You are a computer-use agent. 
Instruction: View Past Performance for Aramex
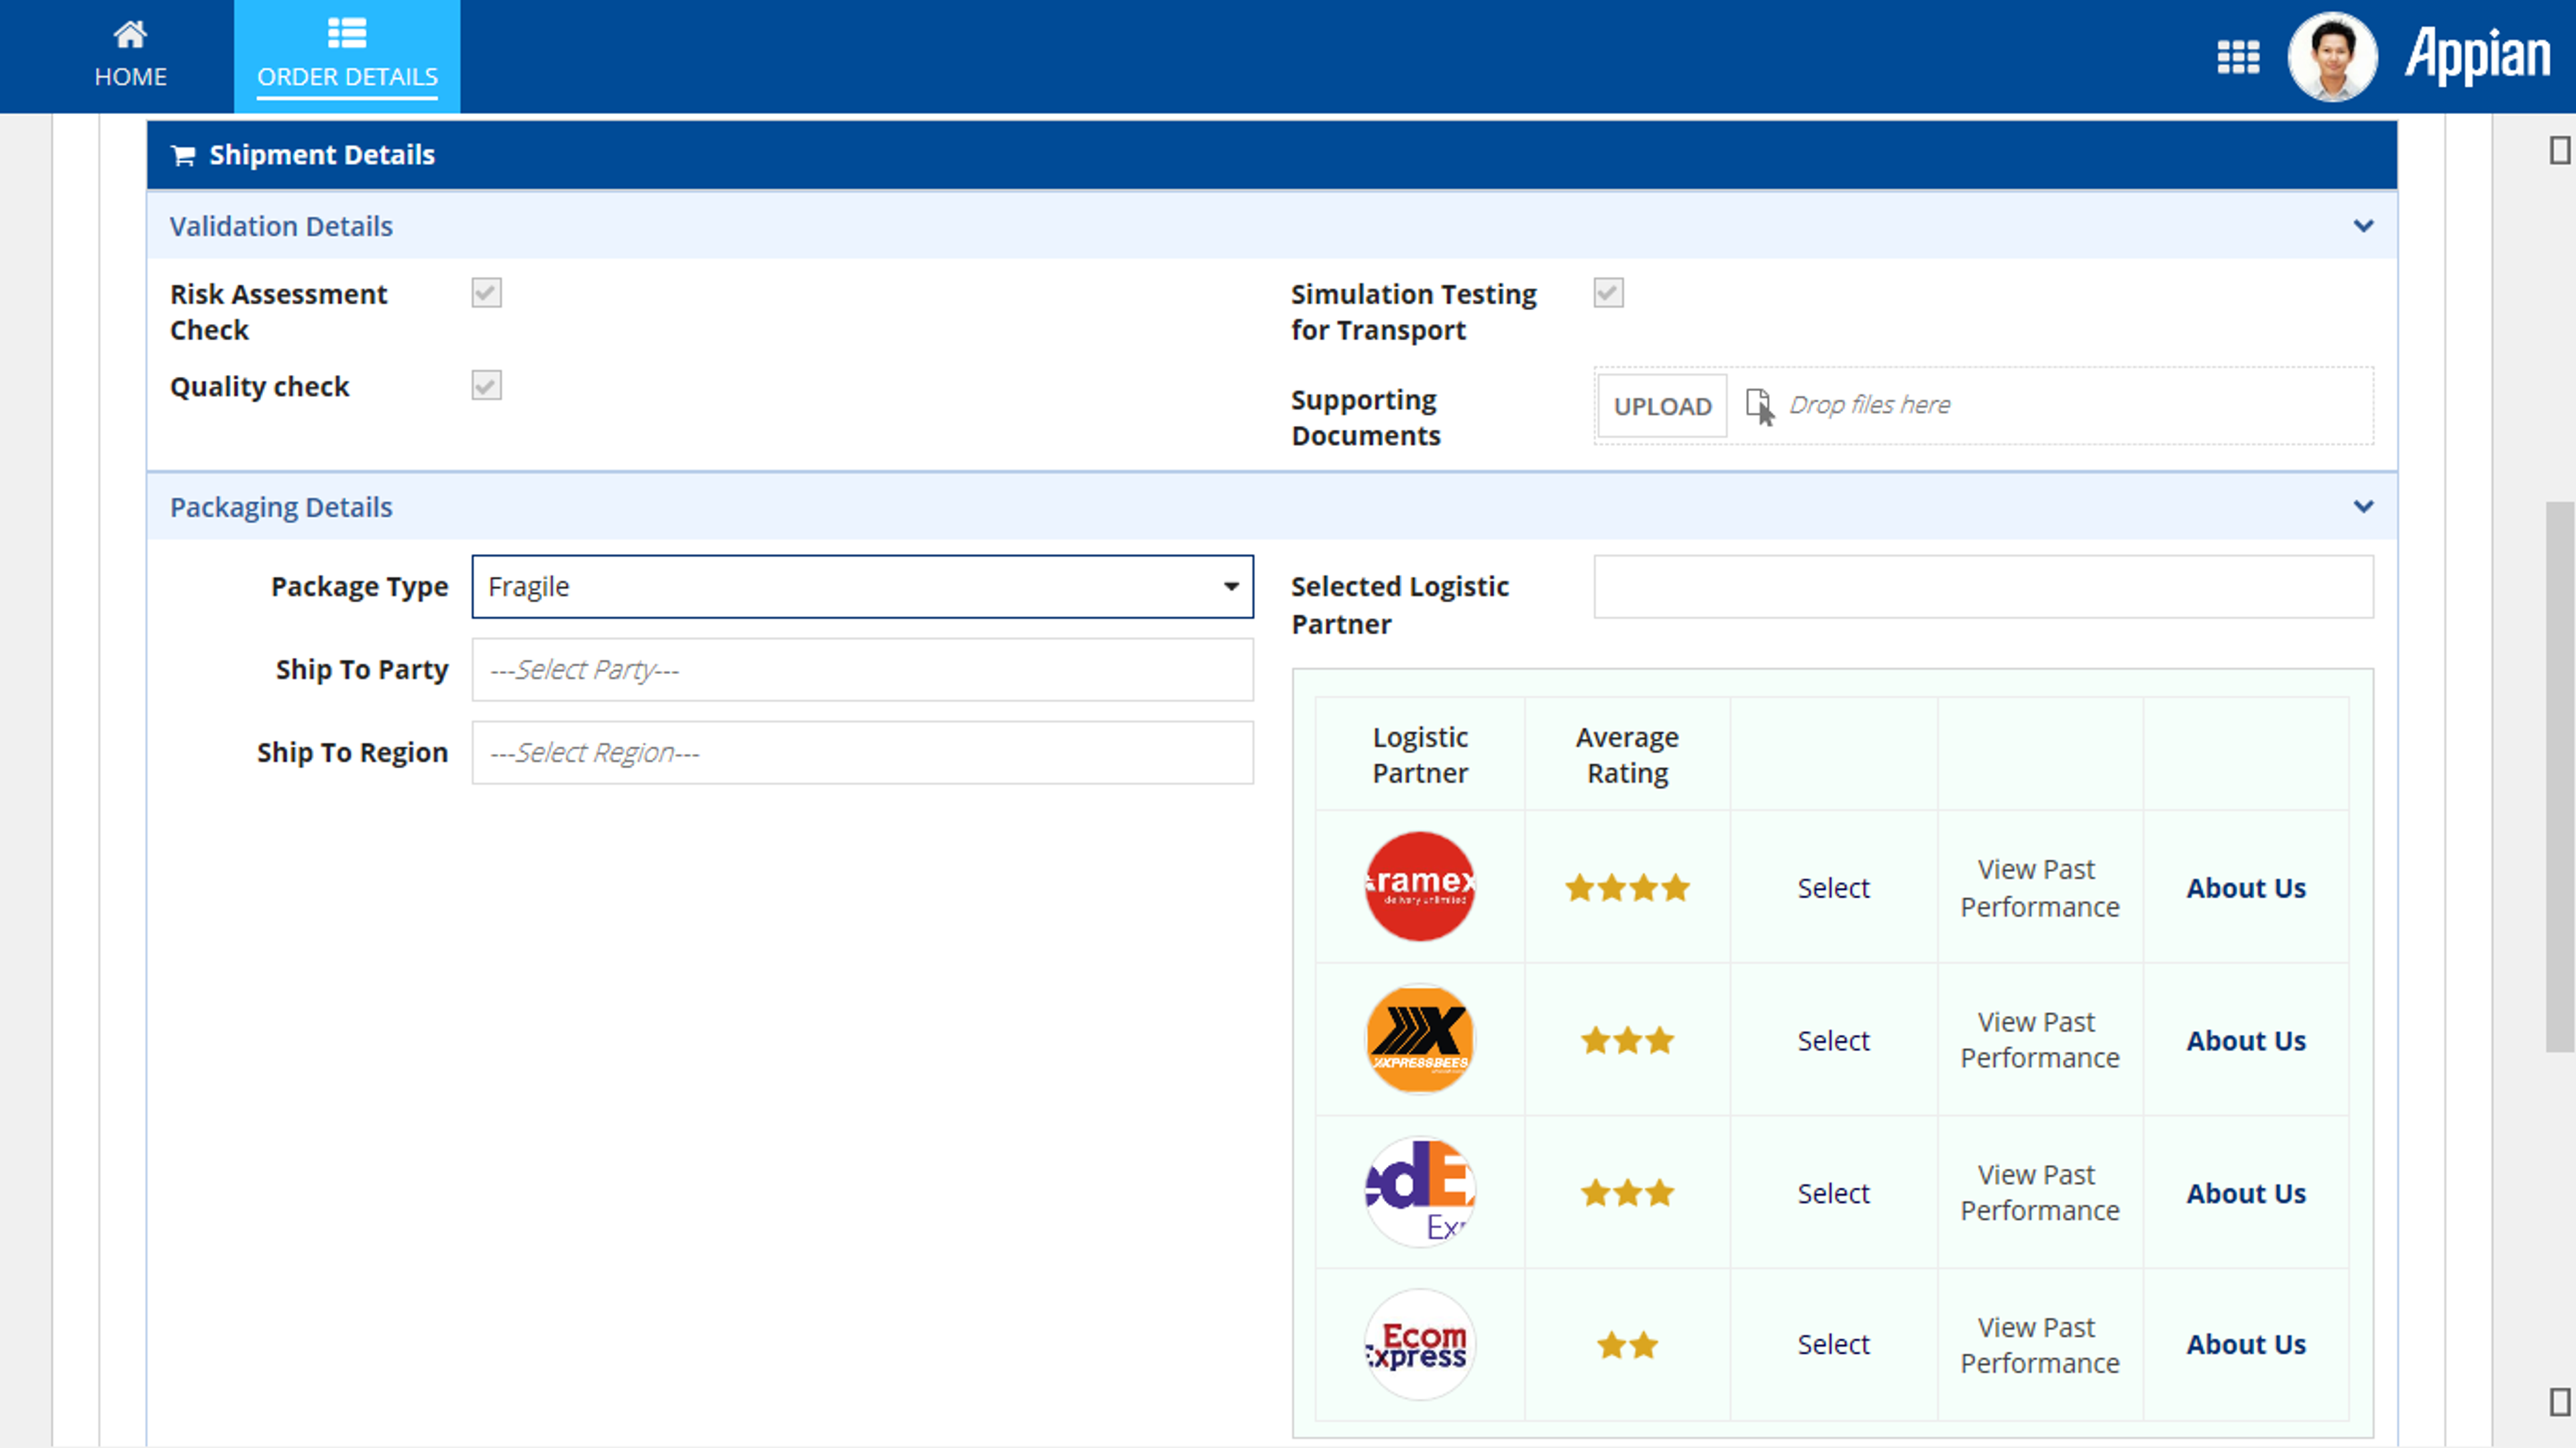pyautogui.click(x=2039, y=888)
